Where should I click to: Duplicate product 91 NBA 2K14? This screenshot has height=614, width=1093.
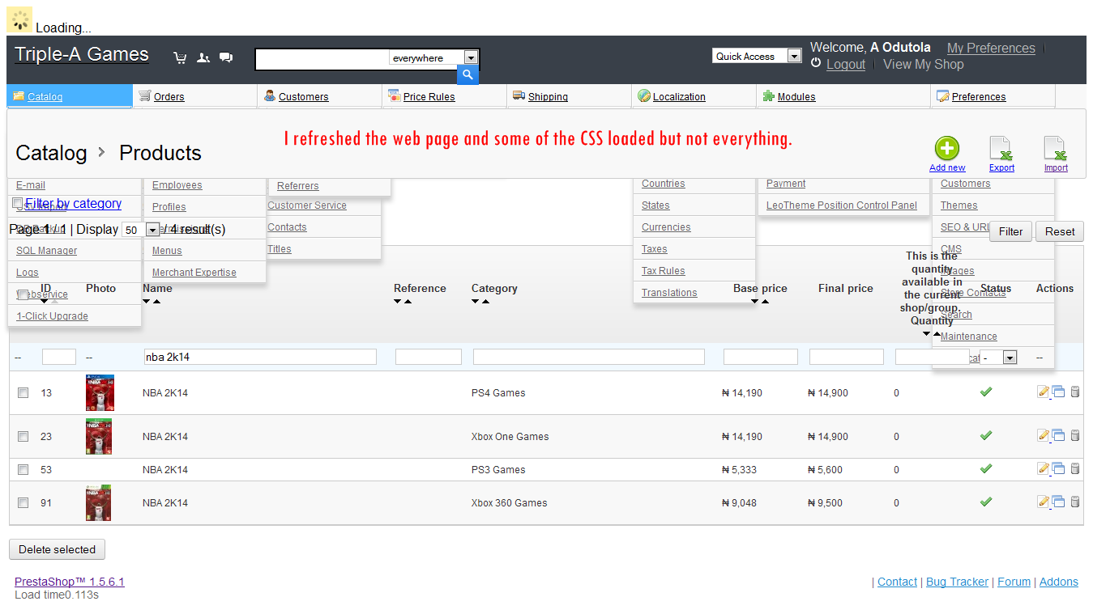point(1058,502)
